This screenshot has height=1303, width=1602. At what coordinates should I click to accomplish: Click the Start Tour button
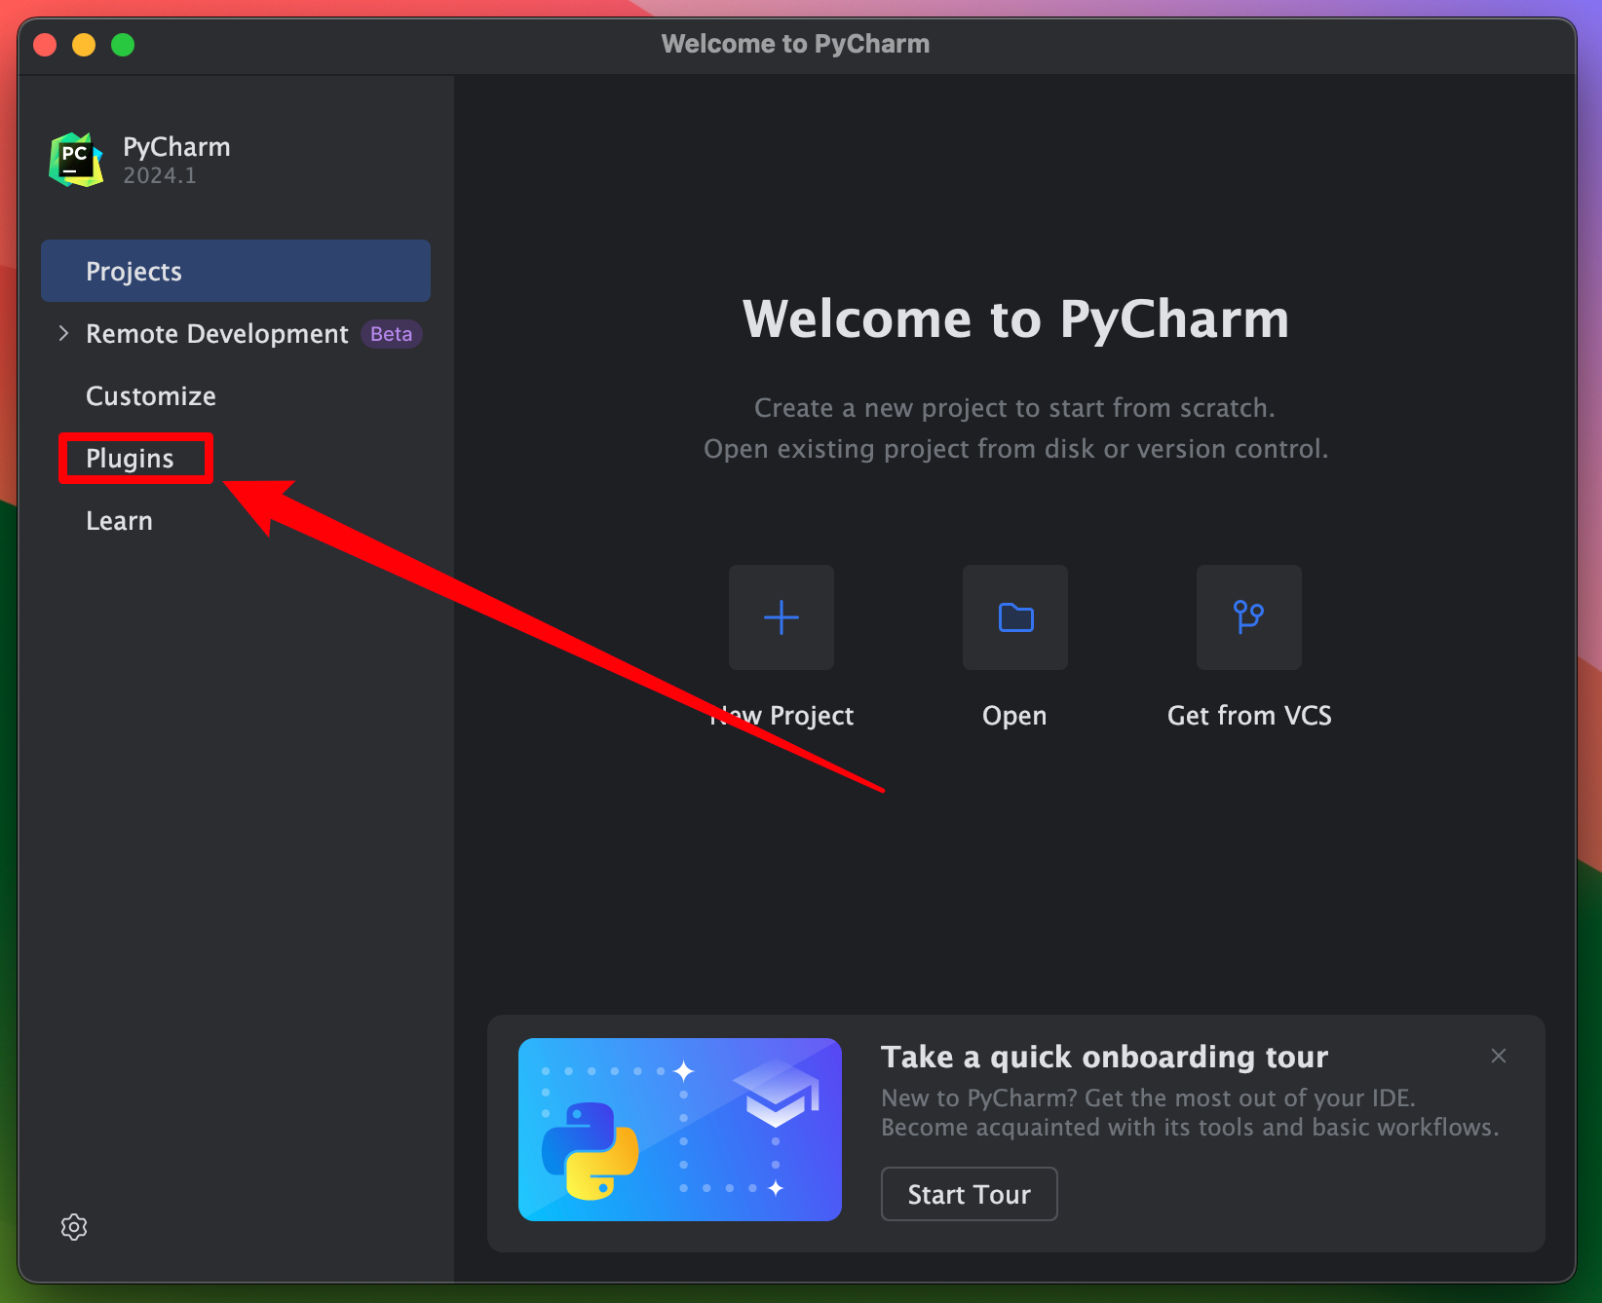tap(970, 1194)
